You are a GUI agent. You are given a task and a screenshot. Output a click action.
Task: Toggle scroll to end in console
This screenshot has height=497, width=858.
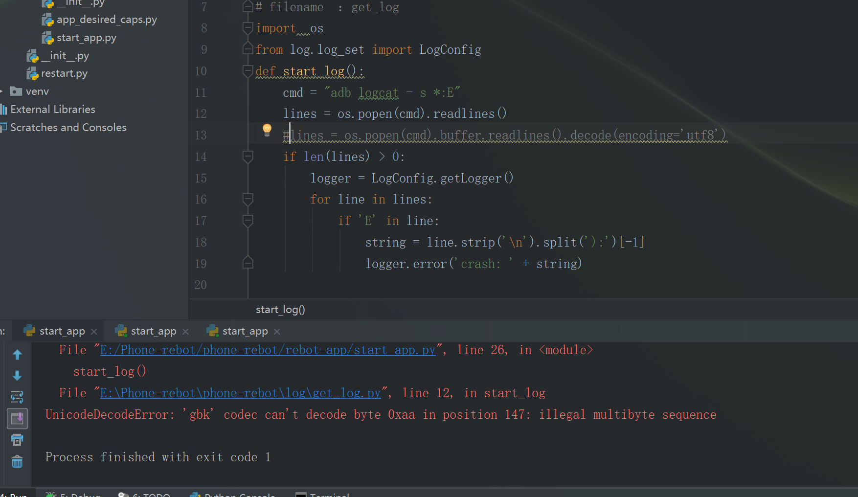(x=18, y=418)
